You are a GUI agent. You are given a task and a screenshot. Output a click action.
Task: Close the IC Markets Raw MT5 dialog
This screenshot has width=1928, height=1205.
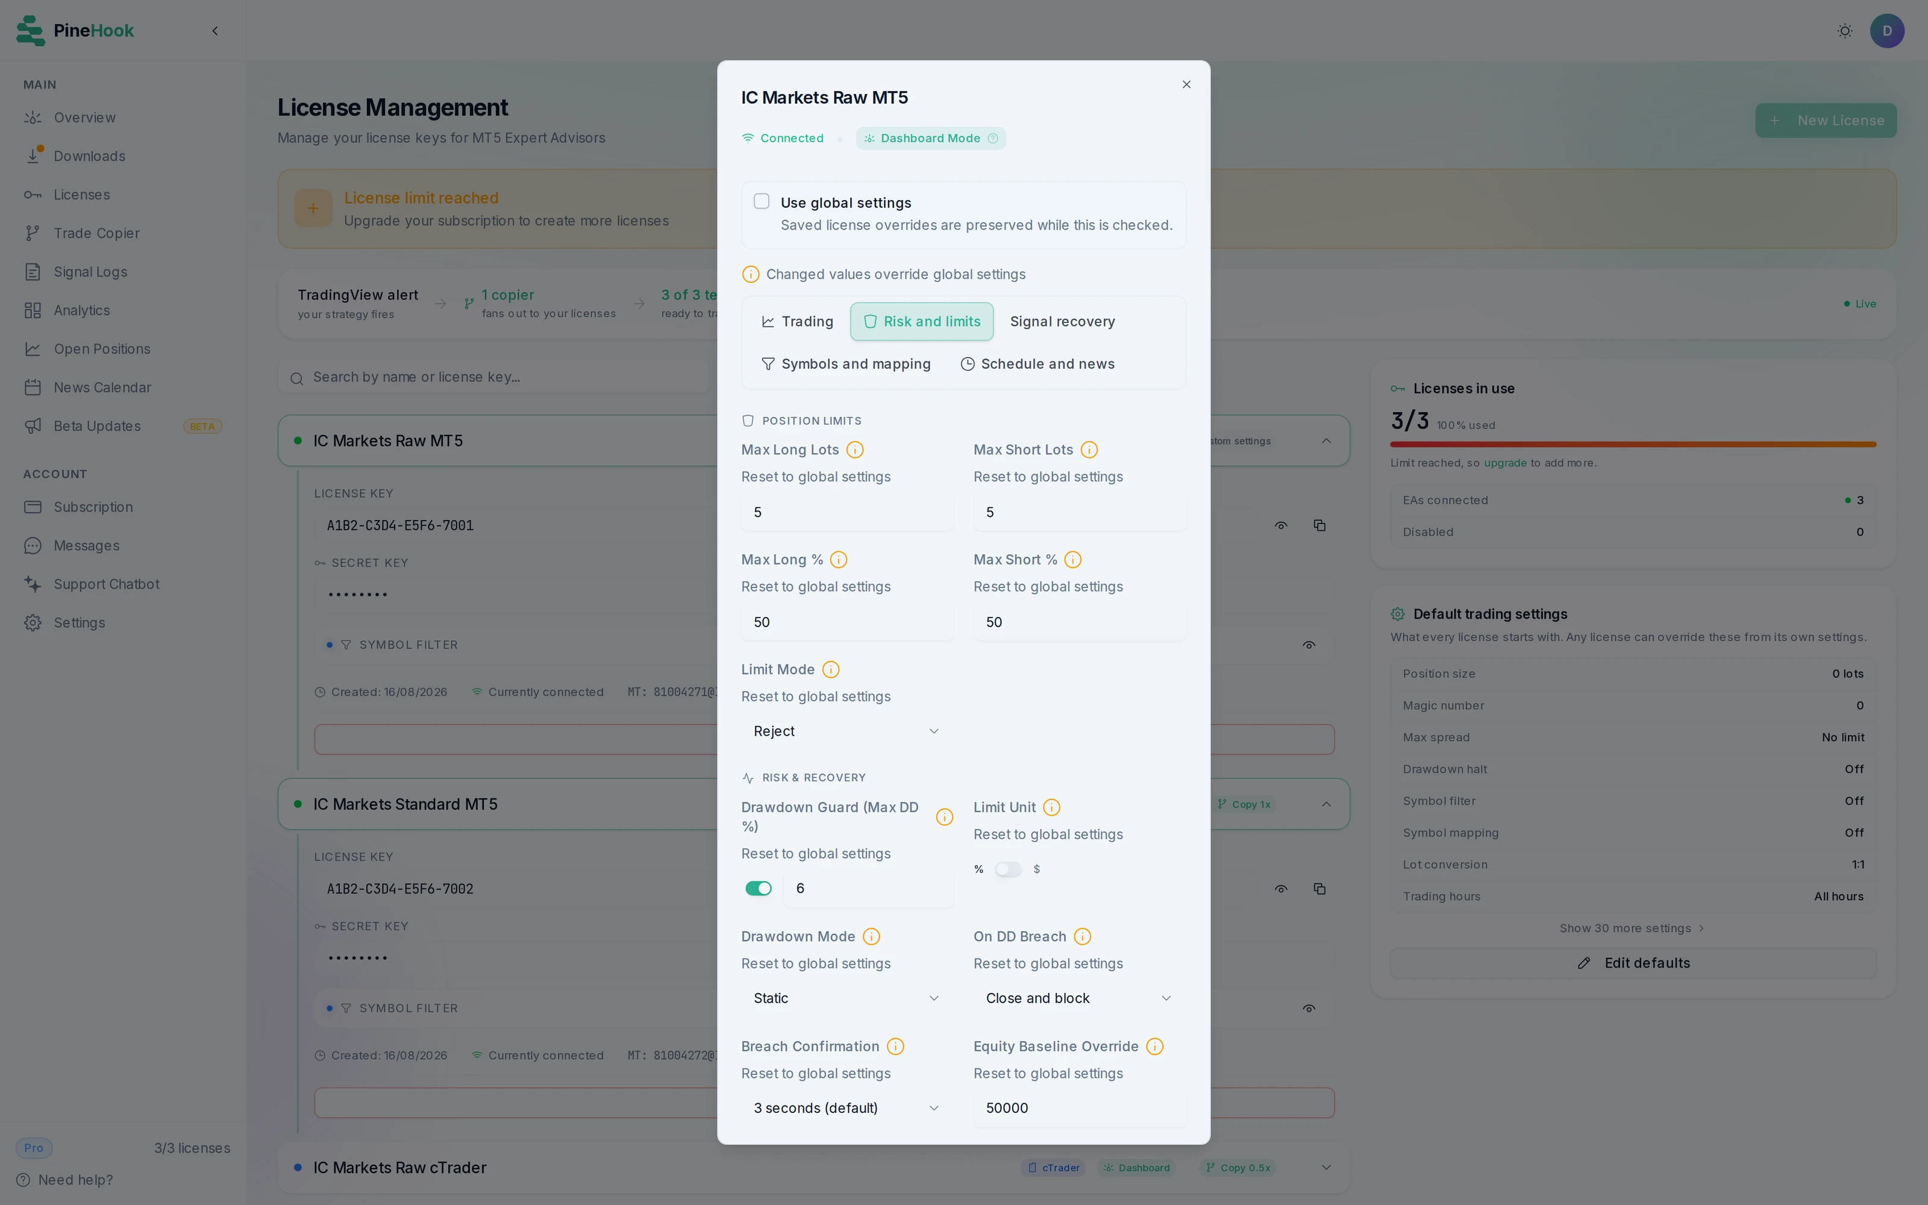[x=1186, y=84]
